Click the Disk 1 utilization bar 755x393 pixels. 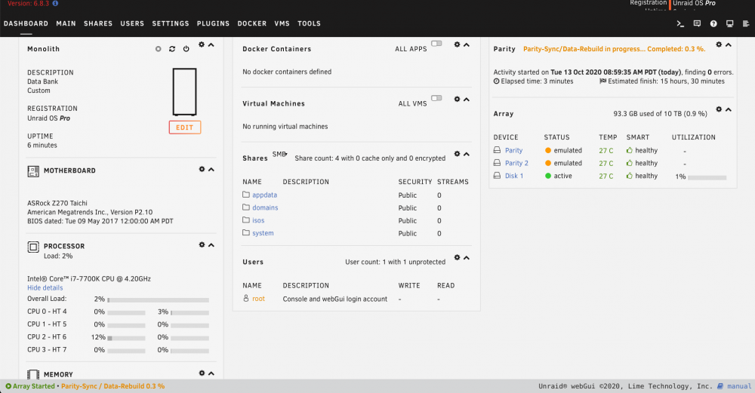tap(707, 177)
